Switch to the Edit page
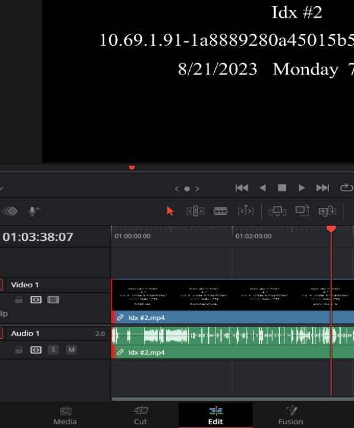This screenshot has width=354, height=428. [x=215, y=415]
